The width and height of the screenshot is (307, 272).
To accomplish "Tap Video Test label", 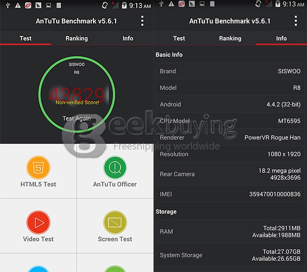I will (38, 239).
